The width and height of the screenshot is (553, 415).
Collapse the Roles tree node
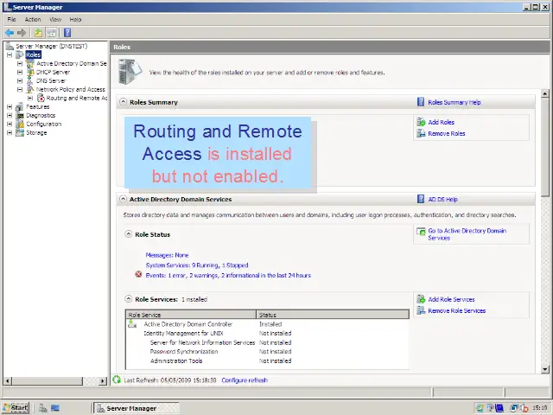[x=10, y=54]
